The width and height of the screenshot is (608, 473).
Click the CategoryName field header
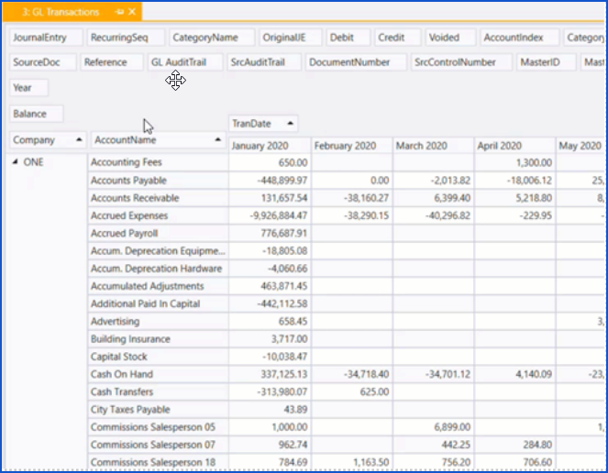(x=205, y=38)
